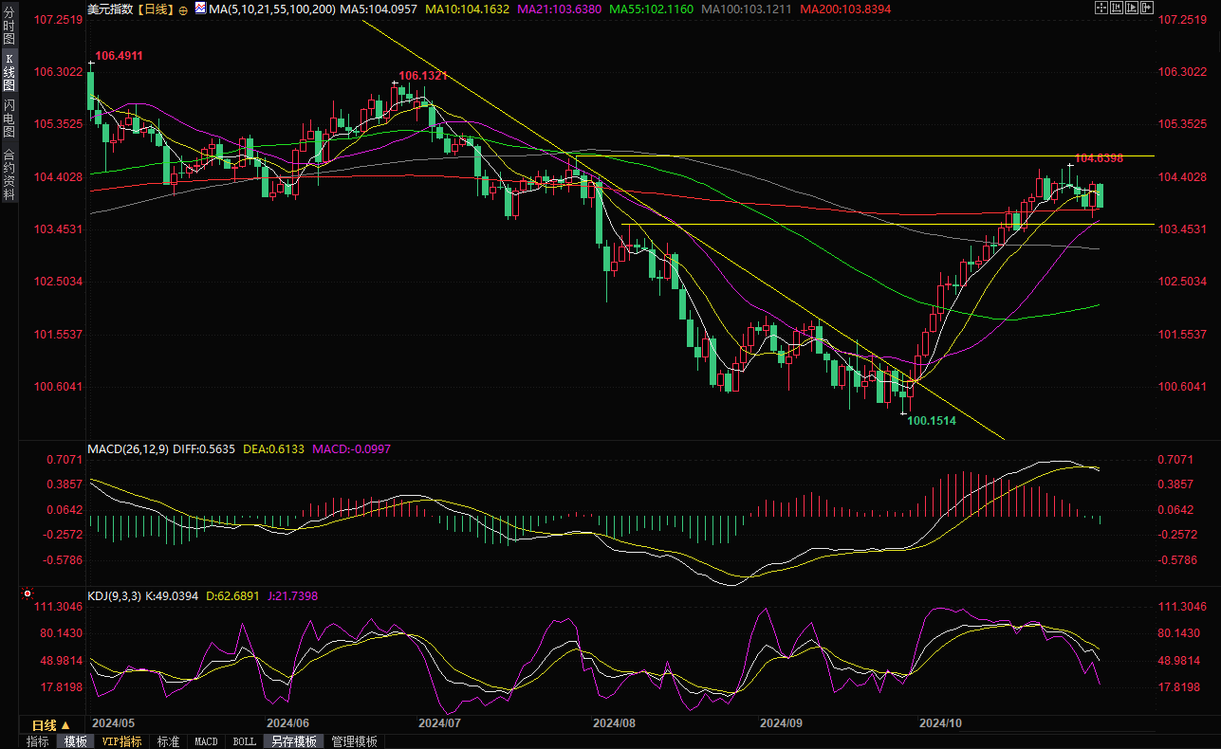1221x749 pixels.
Task: Apply the 标准 template
Action: point(169,741)
